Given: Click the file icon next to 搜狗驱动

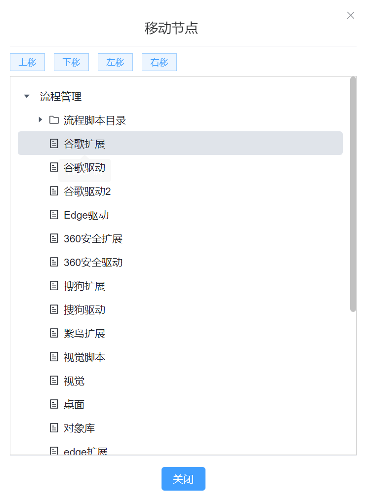Looking at the screenshot, I should tap(54, 309).
